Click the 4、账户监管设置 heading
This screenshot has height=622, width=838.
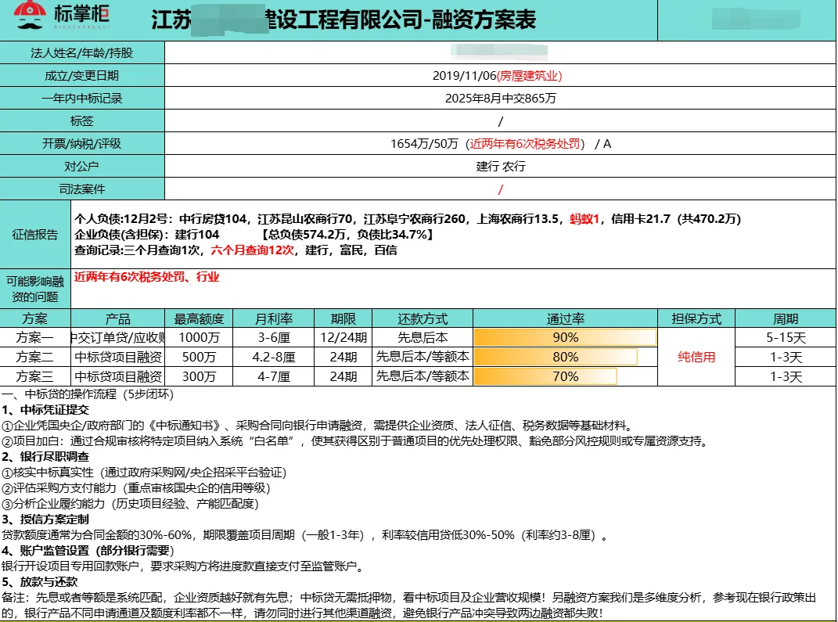tap(88, 550)
